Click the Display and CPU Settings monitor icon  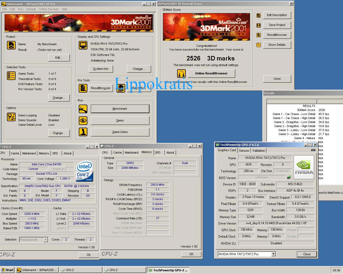(x=83, y=45)
